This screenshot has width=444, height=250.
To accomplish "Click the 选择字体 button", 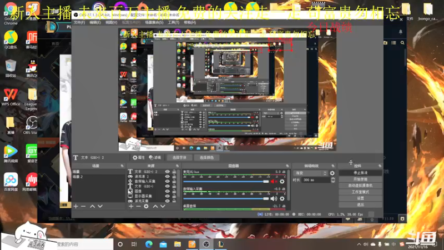I will click(x=179, y=158).
